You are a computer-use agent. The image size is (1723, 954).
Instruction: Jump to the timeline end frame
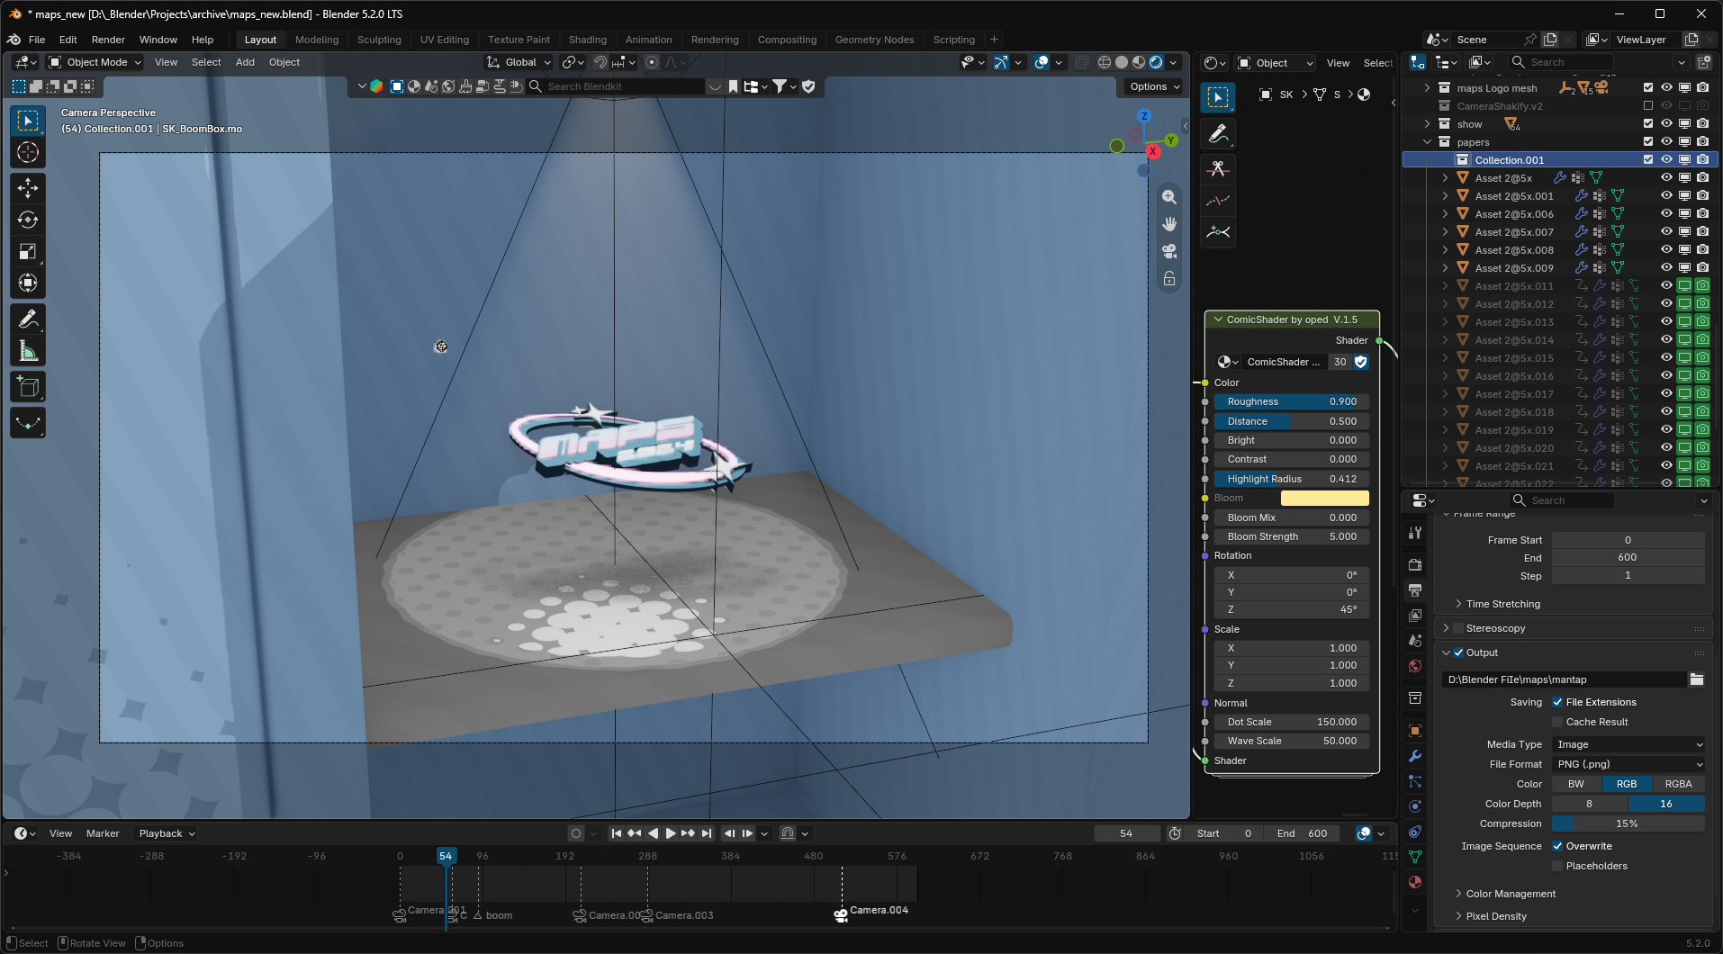(x=707, y=833)
